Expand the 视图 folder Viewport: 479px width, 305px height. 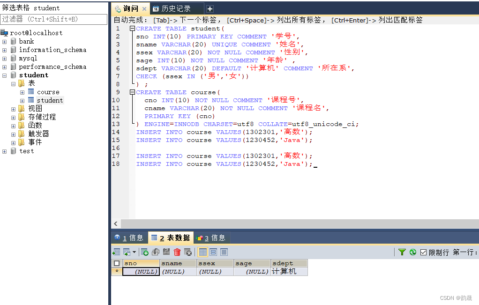click(14, 109)
